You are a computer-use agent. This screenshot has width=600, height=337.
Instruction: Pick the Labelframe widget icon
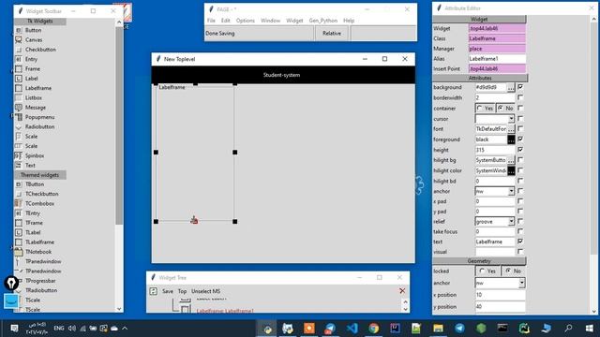coord(19,88)
